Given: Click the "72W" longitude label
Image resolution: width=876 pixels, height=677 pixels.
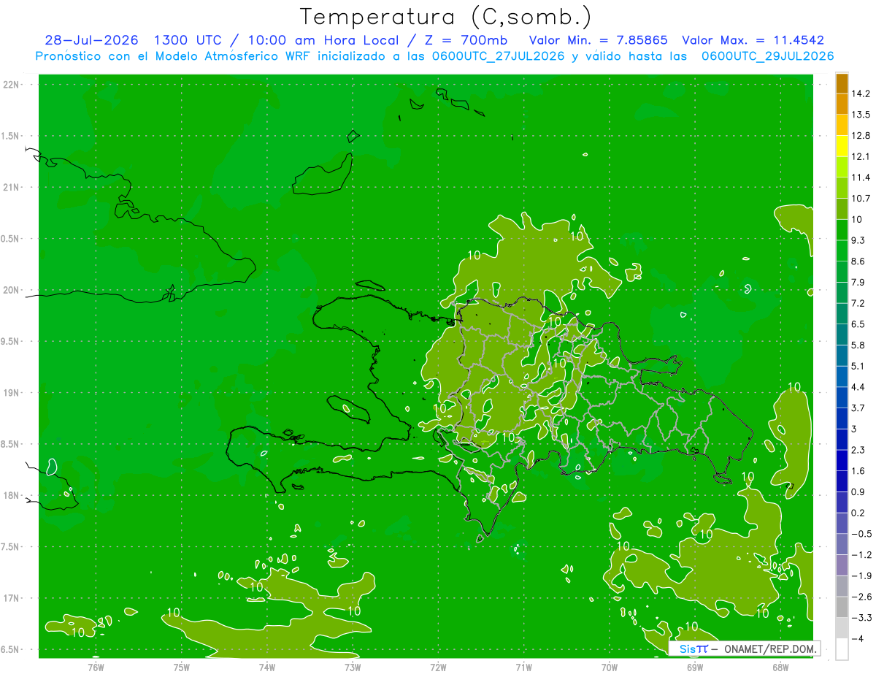Looking at the screenshot, I should tap(438, 668).
